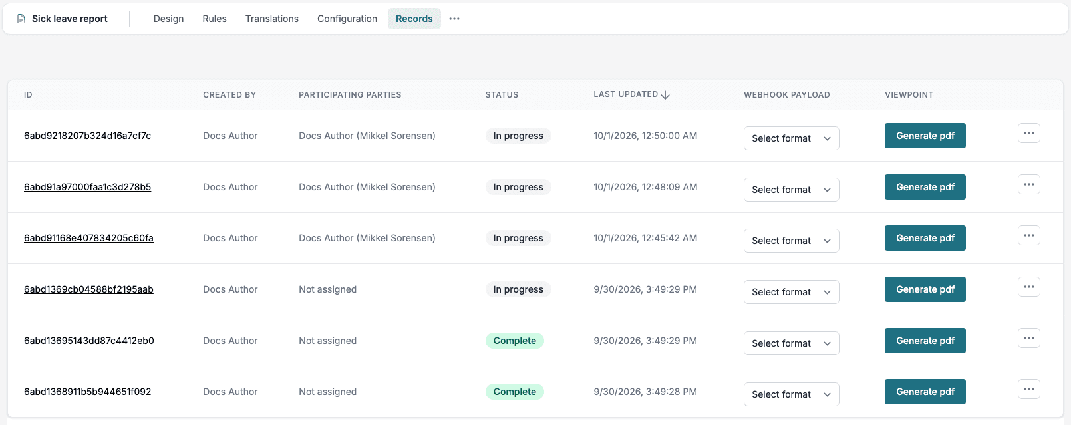1071x425 pixels.
Task: Expand Select format for record 6abd1369cb04588bf2195aab
Action: [792, 292]
